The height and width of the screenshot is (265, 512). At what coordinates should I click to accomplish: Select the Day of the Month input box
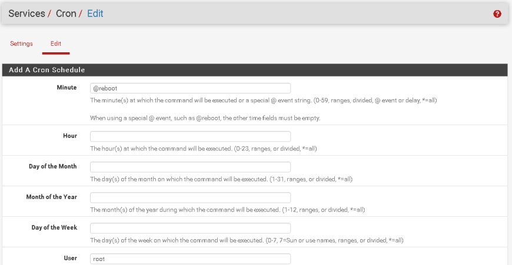(x=190, y=167)
